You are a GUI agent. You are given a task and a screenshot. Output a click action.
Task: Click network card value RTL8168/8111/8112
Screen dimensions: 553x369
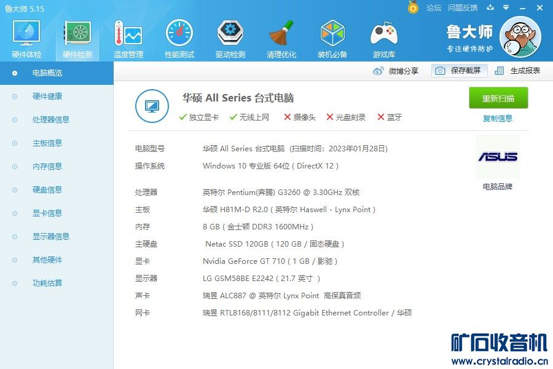click(307, 313)
